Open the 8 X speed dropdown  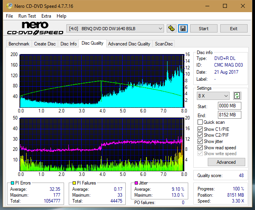213,96
